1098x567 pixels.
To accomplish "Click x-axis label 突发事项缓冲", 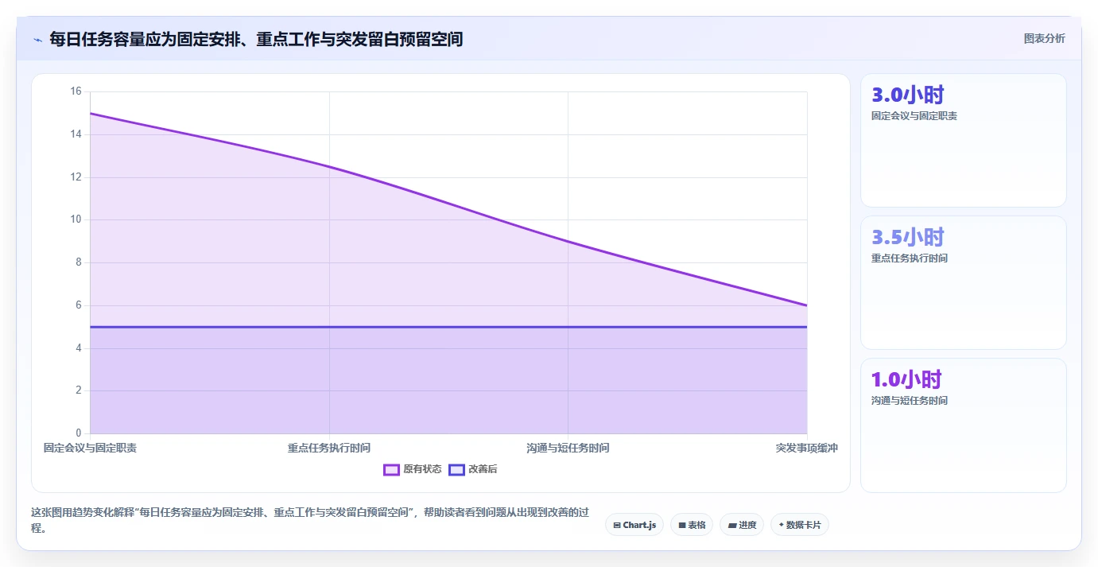I will tap(807, 448).
